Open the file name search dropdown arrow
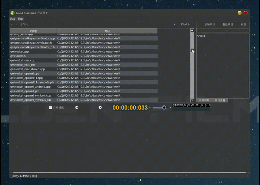The width and height of the screenshot is (260, 185). [174, 24]
